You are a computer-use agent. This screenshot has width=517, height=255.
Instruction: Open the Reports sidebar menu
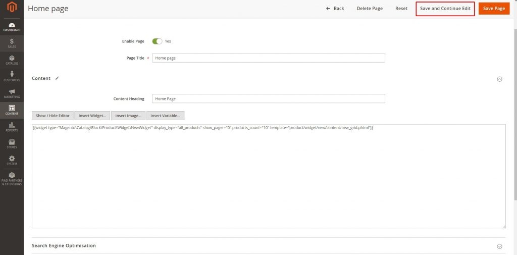12,127
